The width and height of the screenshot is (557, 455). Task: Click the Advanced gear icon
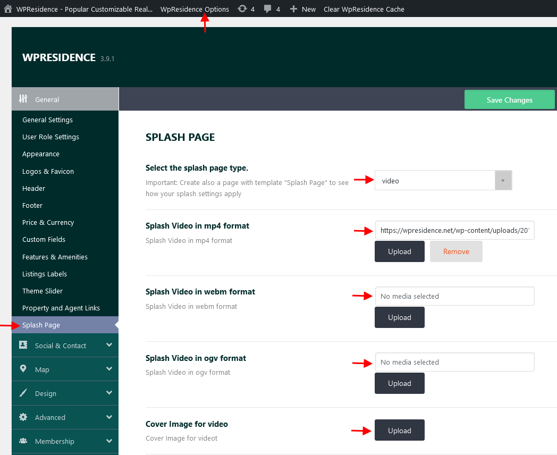click(23, 417)
